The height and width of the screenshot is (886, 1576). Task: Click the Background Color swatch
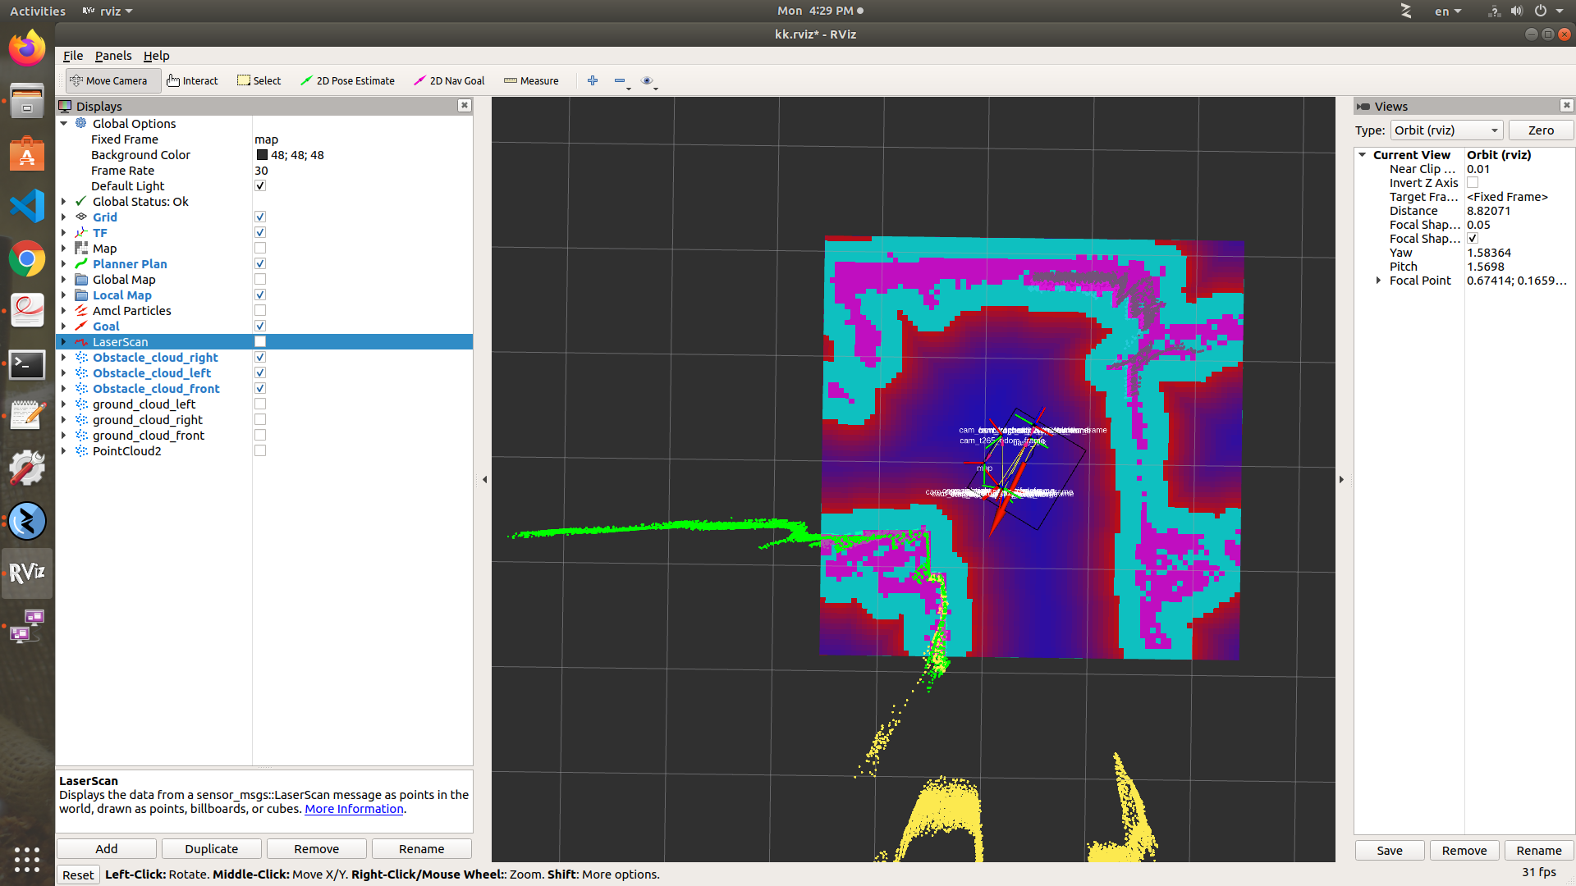(x=262, y=155)
